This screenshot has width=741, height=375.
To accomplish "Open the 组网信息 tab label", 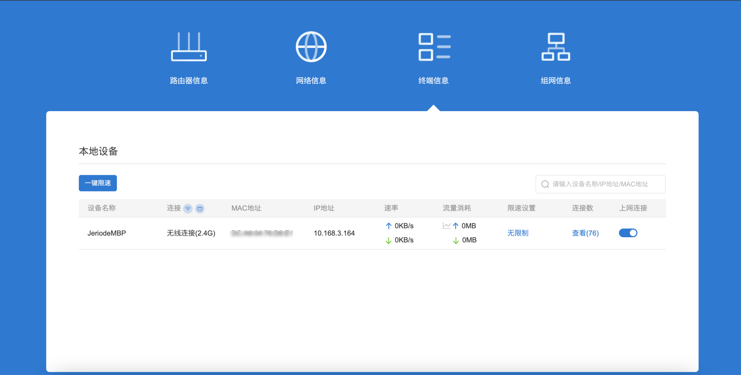I will coord(556,81).
